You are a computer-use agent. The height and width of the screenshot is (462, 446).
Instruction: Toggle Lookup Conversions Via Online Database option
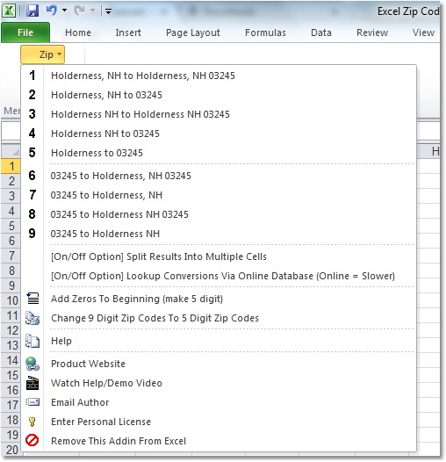tap(219, 276)
